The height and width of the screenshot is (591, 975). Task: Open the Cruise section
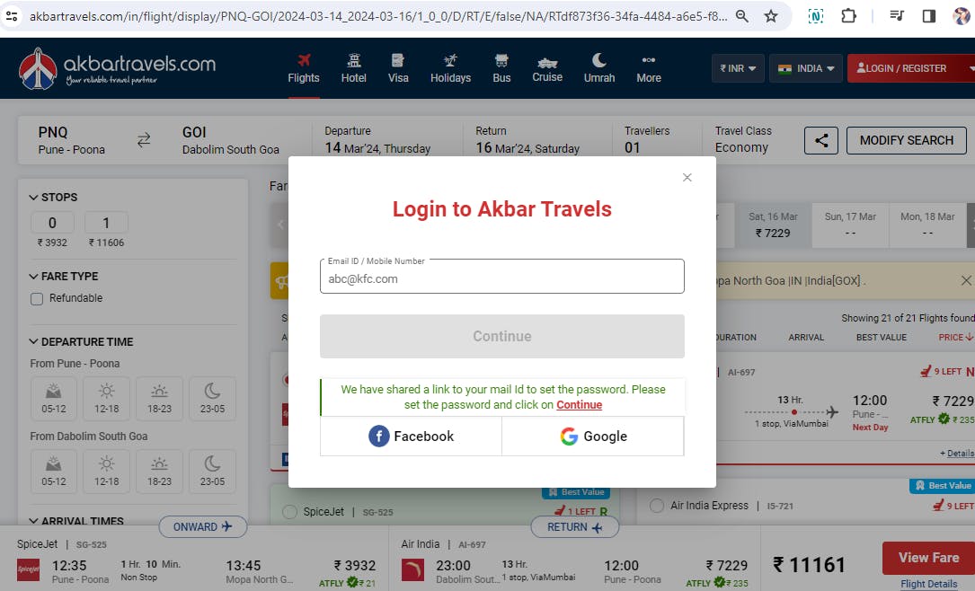[x=547, y=68]
